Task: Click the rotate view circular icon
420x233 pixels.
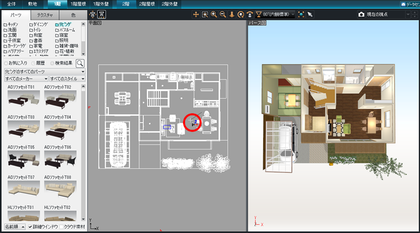Action: (x=240, y=14)
